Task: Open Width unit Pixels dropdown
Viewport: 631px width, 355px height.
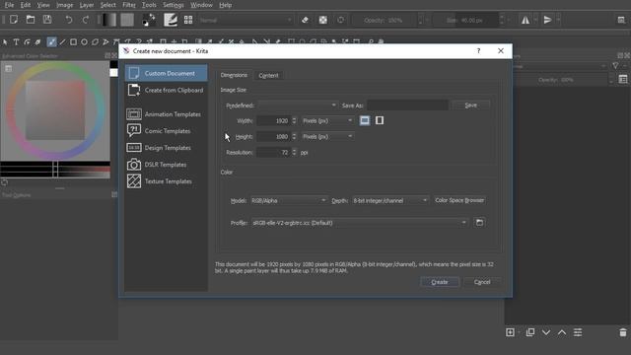Action: click(x=327, y=120)
